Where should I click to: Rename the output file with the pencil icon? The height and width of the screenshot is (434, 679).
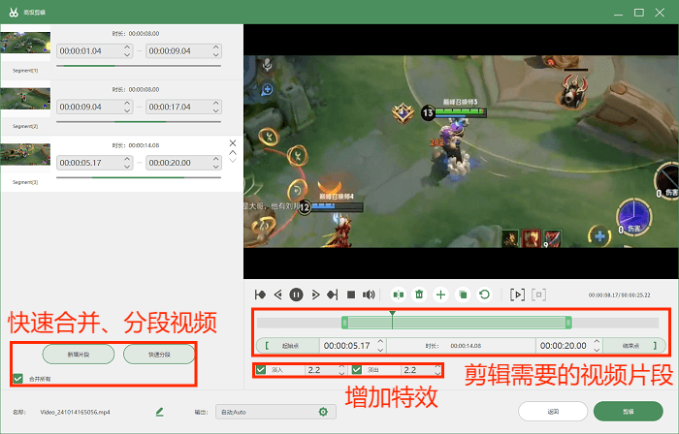[160, 412]
